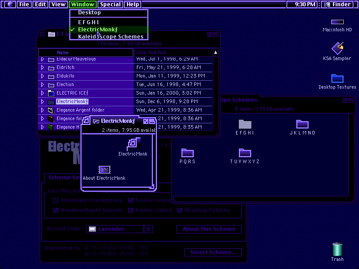This screenshot has width=359, height=269.
Task: Select the P Q R S folder icon
Action: click(188, 153)
